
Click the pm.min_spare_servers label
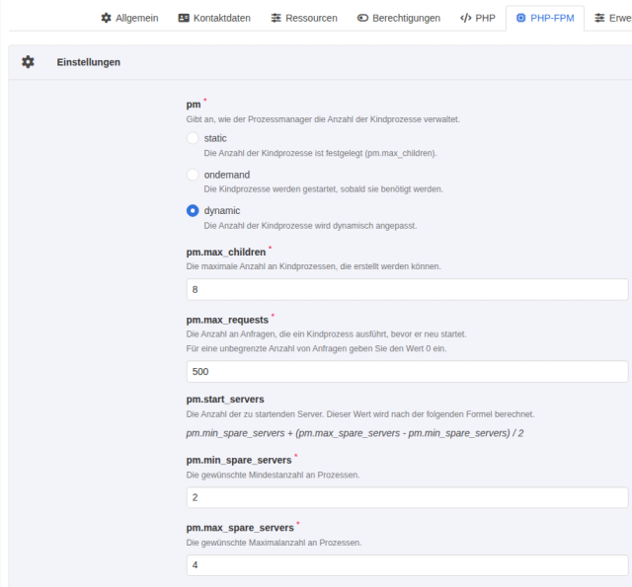click(239, 460)
